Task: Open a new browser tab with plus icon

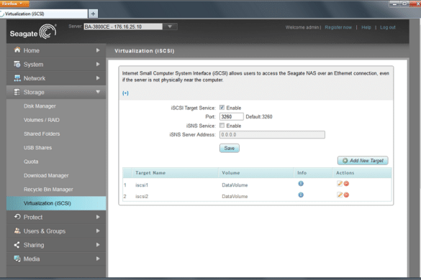Action: click(93, 14)
